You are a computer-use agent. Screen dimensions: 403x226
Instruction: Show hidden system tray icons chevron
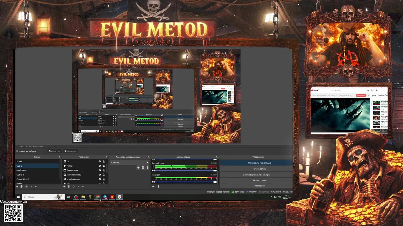272,197
